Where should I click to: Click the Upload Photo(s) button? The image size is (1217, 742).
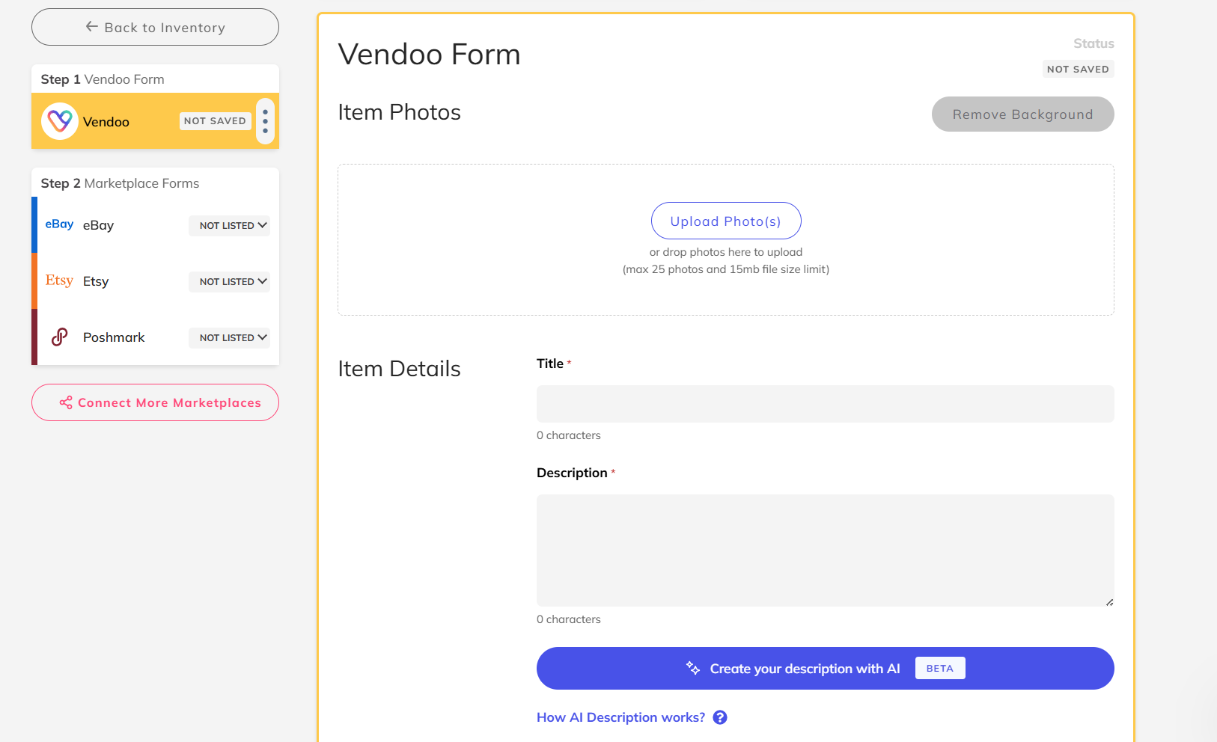726,221
